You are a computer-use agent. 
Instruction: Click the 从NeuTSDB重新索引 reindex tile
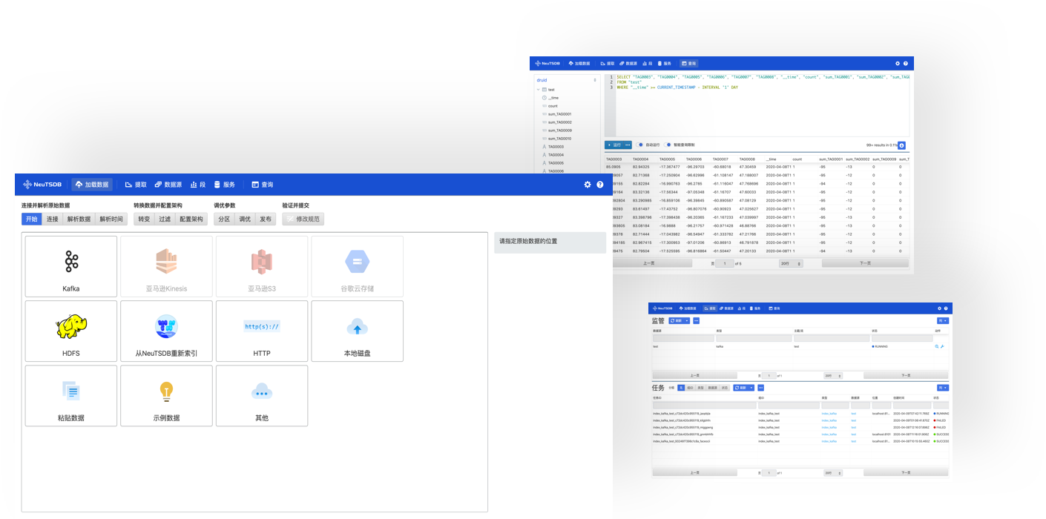click(166, 331)
